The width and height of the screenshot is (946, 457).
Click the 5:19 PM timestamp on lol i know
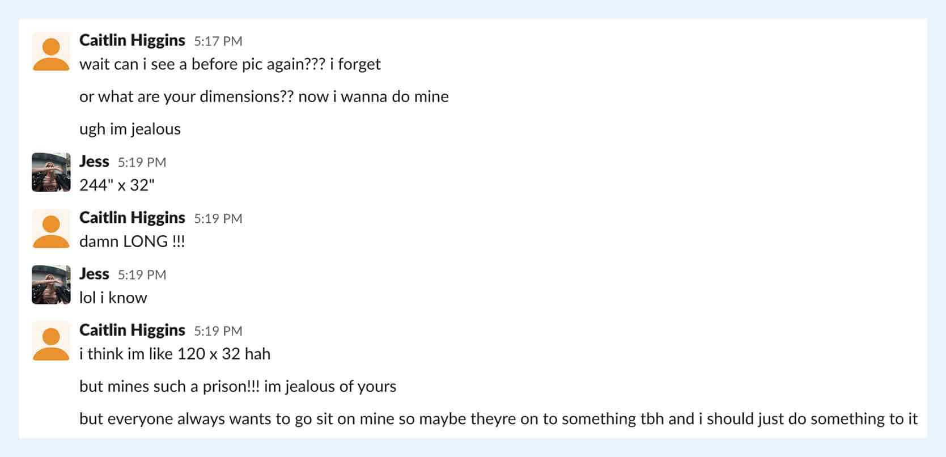pyautogui.click(x=142, y=275)
